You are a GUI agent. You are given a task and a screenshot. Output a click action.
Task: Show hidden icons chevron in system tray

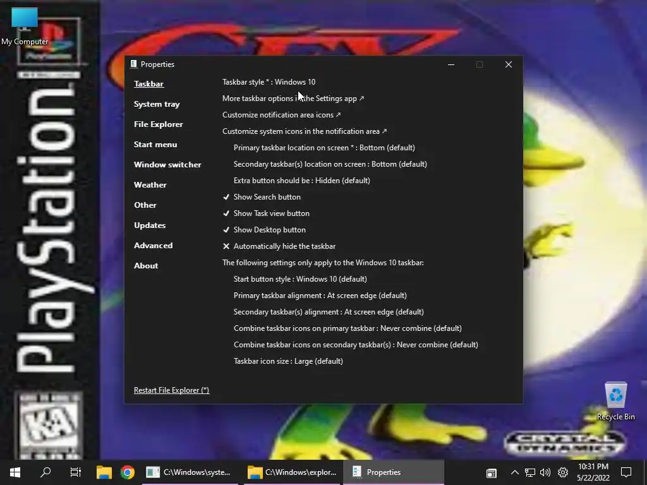point(514,472)
